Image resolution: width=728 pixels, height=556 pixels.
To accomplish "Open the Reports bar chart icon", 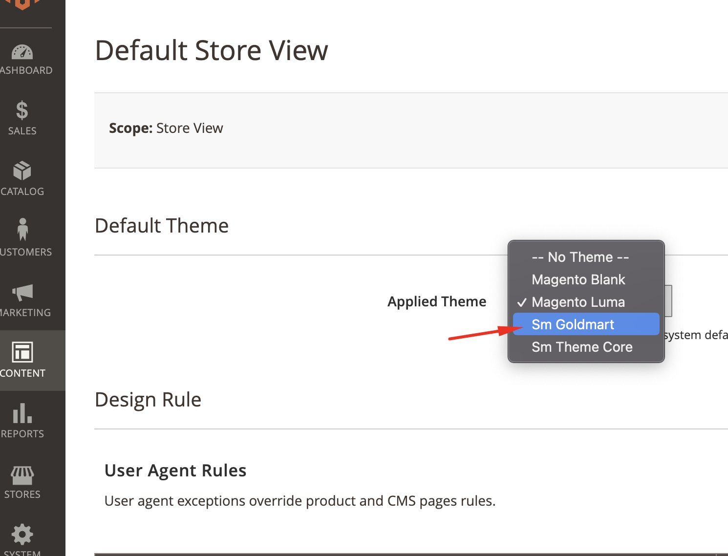I will [22, 413].
